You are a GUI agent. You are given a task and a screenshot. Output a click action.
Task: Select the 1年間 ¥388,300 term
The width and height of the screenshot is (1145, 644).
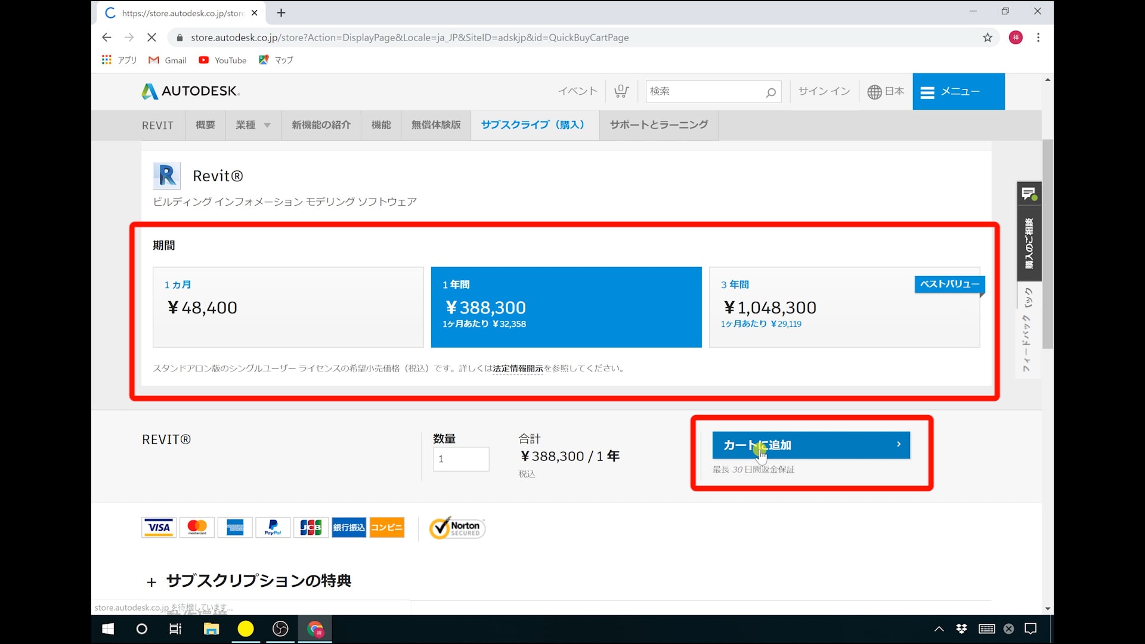(566, 307)
